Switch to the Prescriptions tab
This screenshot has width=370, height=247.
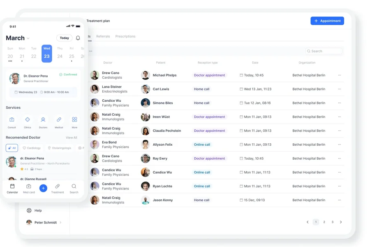125,37
